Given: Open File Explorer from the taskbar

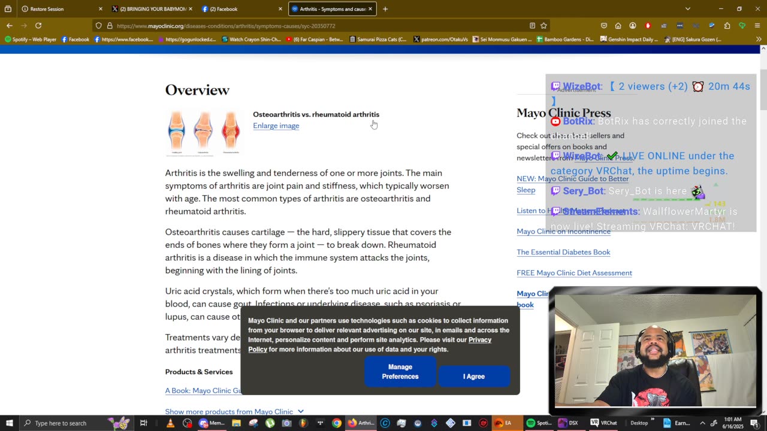Looking at the screenshot, I should (x=237, y=423).
